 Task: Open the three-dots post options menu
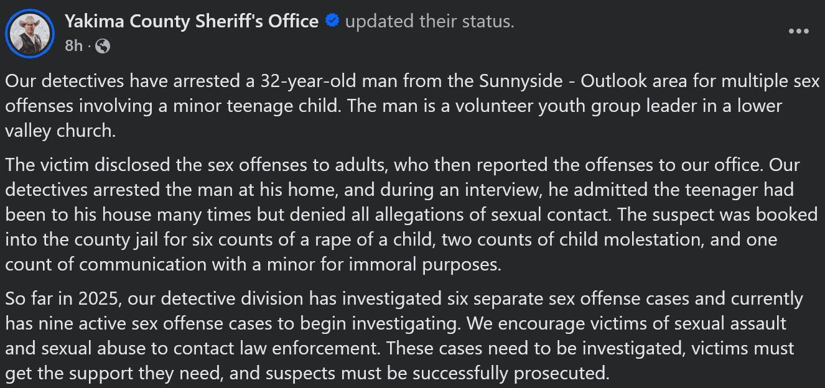coord(798,32)
